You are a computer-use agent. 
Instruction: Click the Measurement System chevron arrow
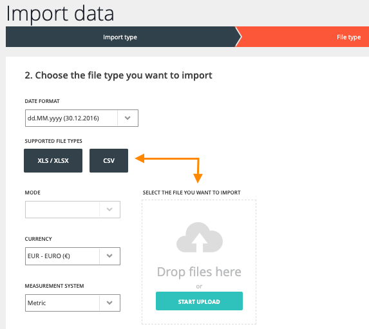click(109, 303)
